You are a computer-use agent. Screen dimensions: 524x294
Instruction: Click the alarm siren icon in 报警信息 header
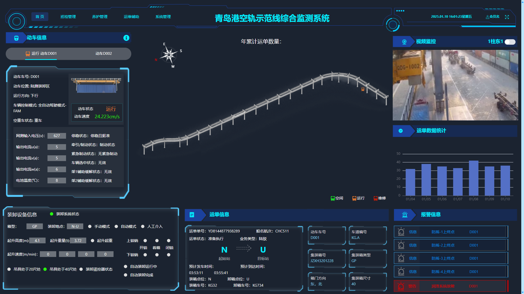(405, 215)
